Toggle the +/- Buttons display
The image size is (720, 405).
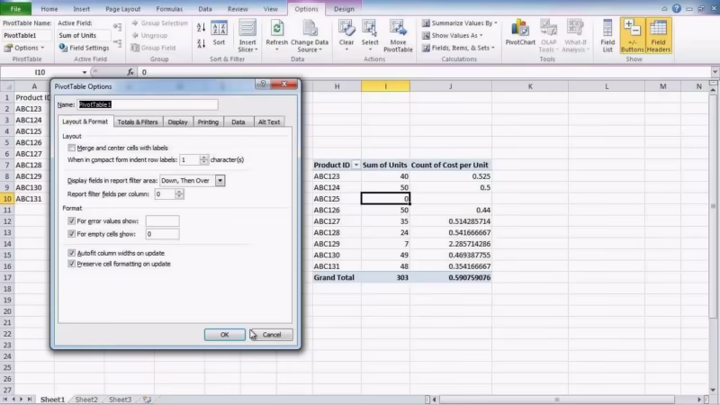click(633, 36)
